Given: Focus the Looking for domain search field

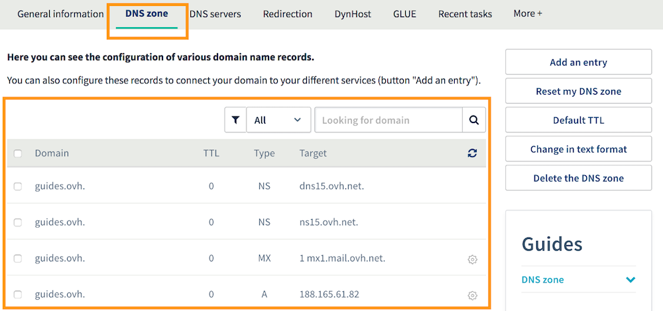Looking at the screenshot, I should point(388,120).
